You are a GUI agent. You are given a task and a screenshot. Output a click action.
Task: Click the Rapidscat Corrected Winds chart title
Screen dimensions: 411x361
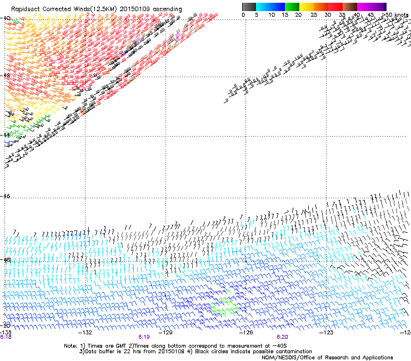click(97, 9)
